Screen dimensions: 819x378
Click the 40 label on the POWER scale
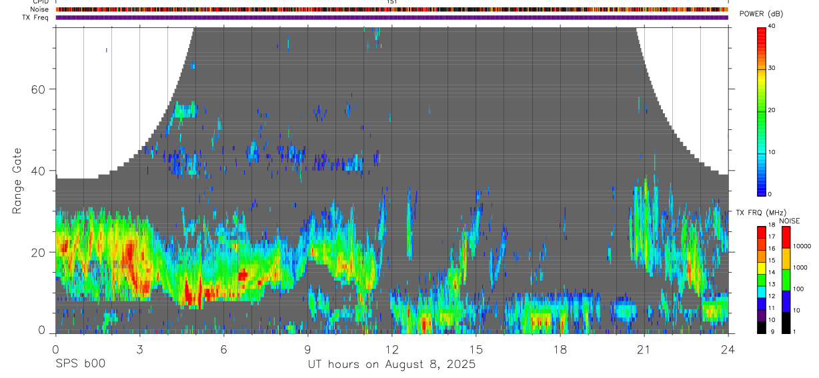click(x=772, y=26)
